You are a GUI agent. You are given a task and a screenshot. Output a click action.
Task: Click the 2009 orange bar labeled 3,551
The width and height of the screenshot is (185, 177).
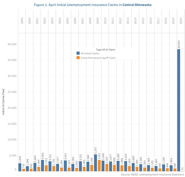tap(99, 165)
